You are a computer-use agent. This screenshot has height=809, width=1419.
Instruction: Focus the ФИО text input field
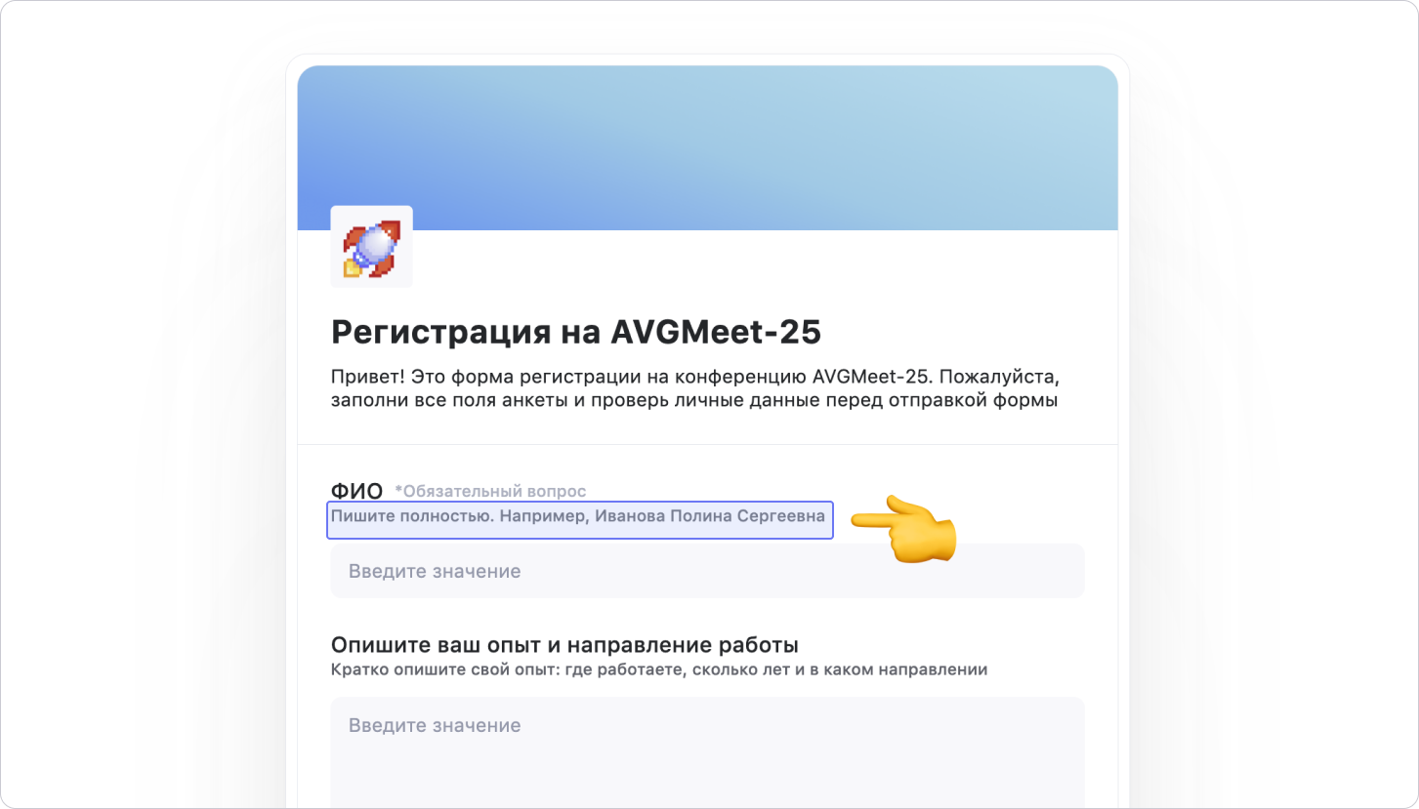tap(708, 571)
